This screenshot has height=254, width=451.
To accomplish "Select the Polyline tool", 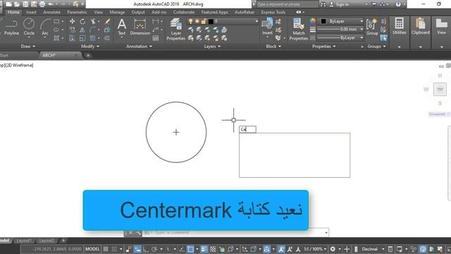I will [x=11, y=27].
